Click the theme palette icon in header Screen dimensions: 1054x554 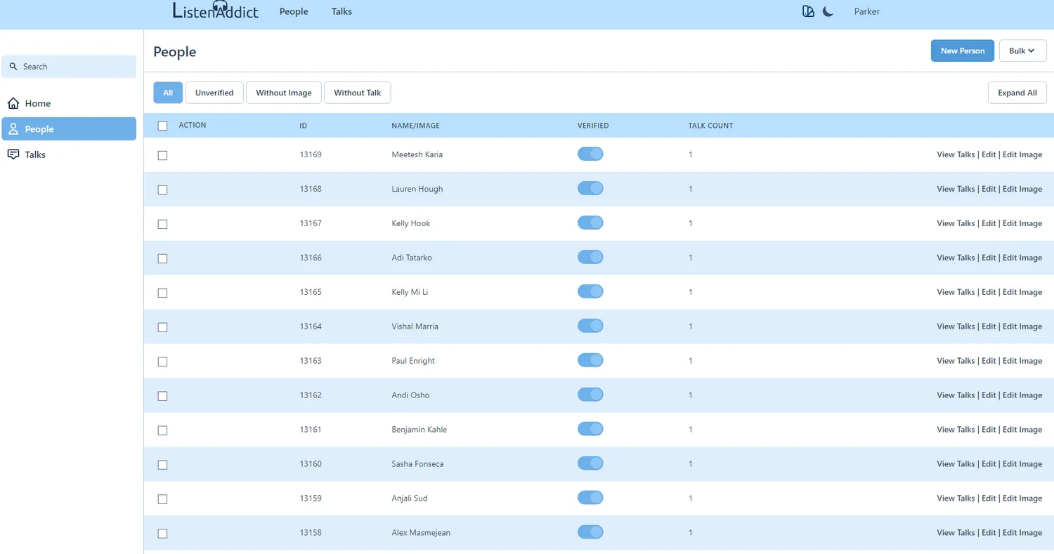point(808,11)
